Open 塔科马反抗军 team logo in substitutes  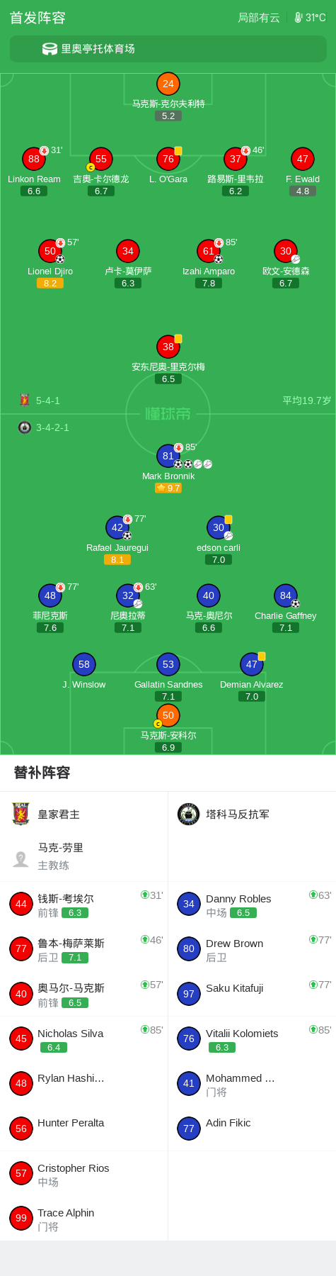[x=188, y=814]
